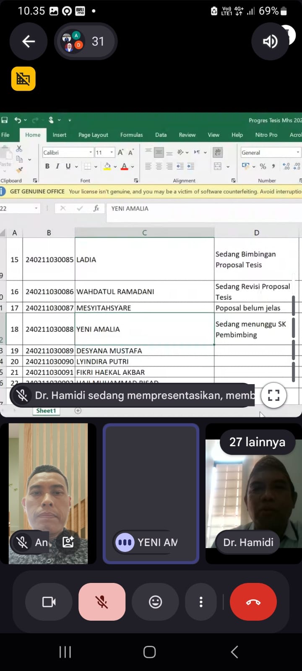The height and width of the screenshot is (671, 302).
Task: Click the Center alignment icon
Action: tap(159, 166)
